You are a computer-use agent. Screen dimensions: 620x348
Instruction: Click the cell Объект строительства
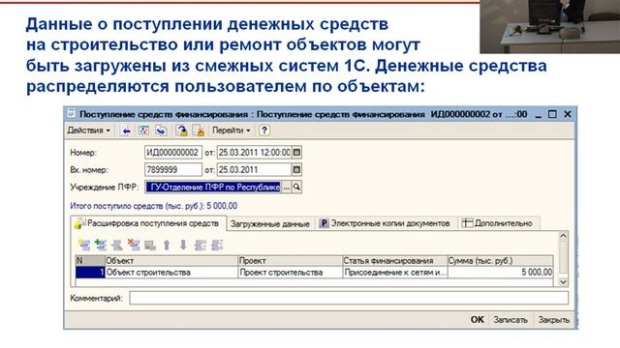click(x=171, y=273)
